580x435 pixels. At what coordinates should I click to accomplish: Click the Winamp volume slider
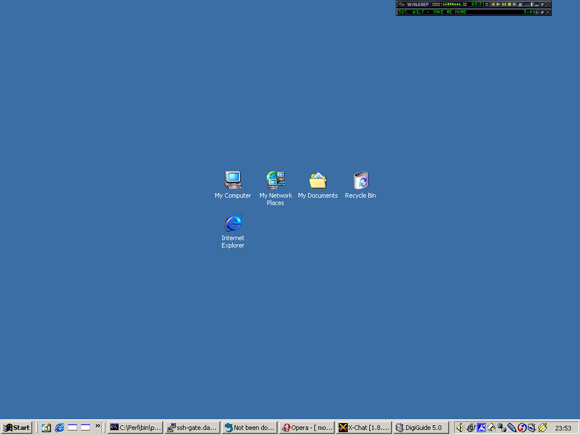click(528, 4)
